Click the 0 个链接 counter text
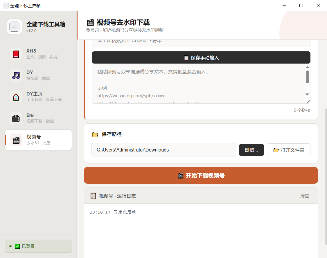This screenshot has height=258, width=327. pyautogui.click(x=302, y=110)
